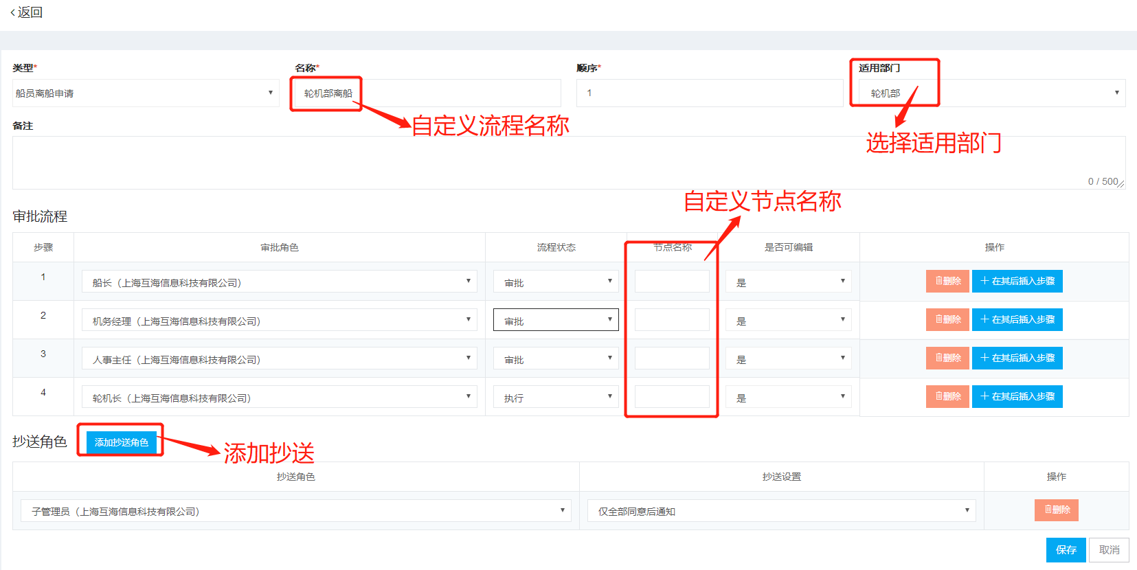Insert a step after step 3
Image resolution: width=1137 pixels, height=570 pixels.
(x=1017, y=358)
